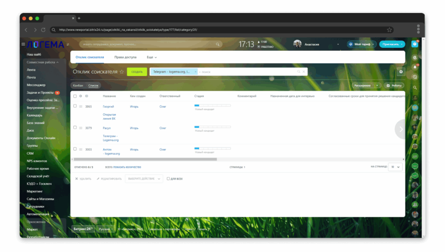
Task: Click the Delete (Удалить) action
Action: coord(83,179)
